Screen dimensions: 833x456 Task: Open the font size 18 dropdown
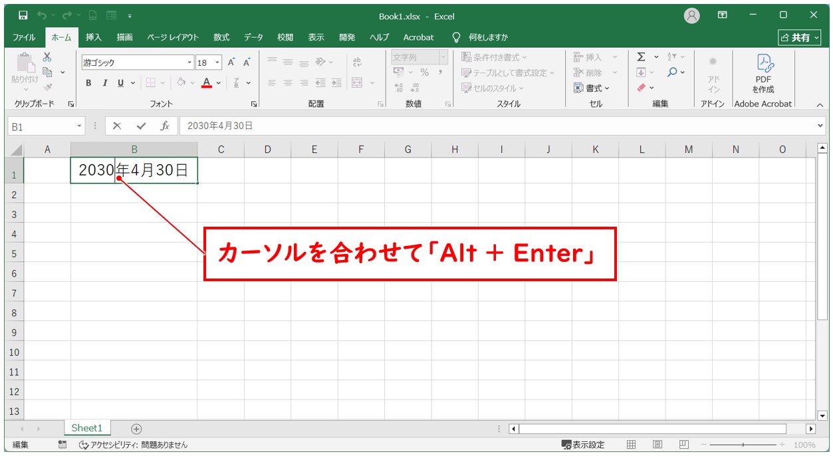pos(218,62)
